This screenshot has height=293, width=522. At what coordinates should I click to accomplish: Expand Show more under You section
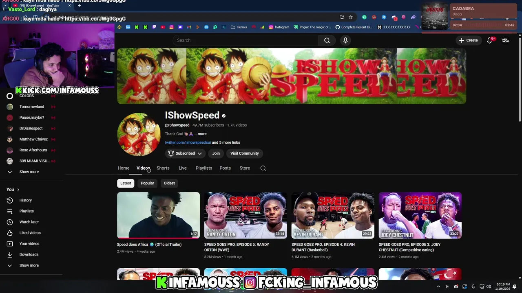pos(29,265)
